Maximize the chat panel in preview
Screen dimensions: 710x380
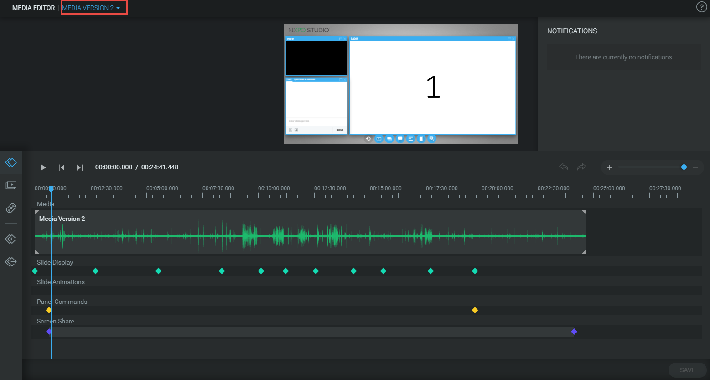click(x=341, y=79)
